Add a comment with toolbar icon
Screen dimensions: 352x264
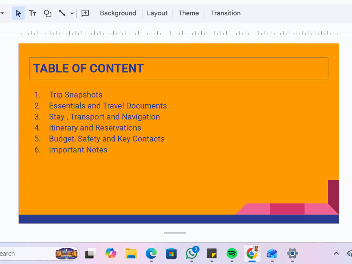85,13
